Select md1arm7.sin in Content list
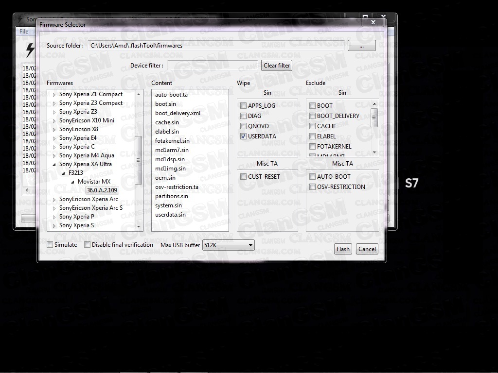This screenshot has width=498, height=373. 172,150
